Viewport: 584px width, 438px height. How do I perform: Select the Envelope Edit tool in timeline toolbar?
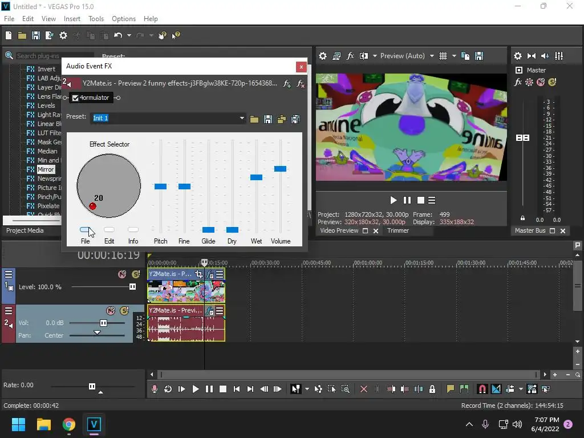[318, 389]
